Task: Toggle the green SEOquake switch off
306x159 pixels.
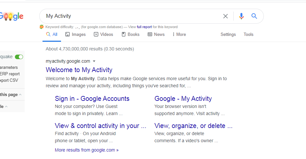Action: click(x=19, y=57)
